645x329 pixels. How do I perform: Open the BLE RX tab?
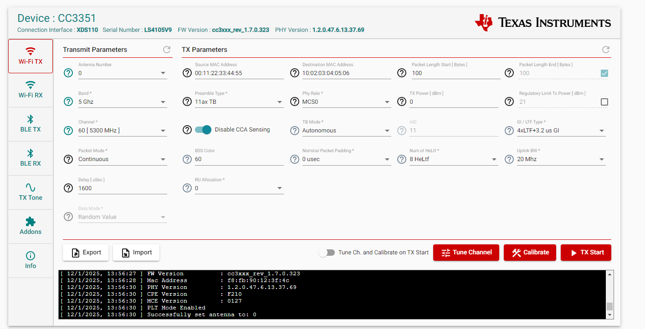(x=31, y=158)
